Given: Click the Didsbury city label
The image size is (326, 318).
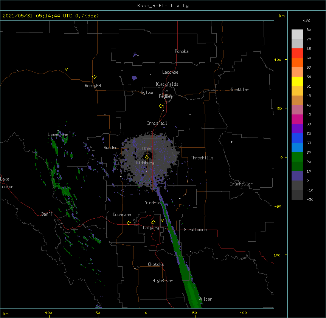Looking at the screenshot, I should [x=145, y=163].
